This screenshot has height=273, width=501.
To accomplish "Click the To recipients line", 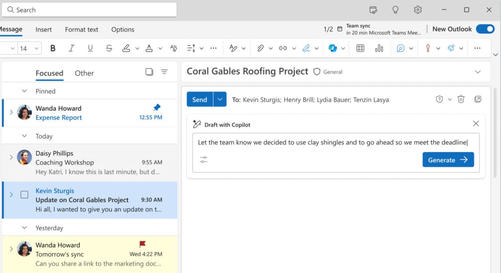I will click(x=310, y=100).
